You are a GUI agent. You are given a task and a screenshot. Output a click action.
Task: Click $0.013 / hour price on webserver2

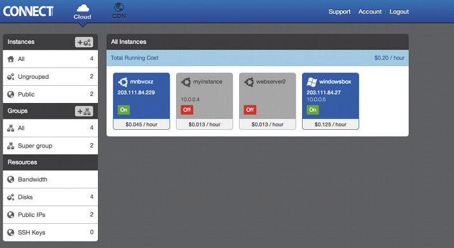(268, 124)
